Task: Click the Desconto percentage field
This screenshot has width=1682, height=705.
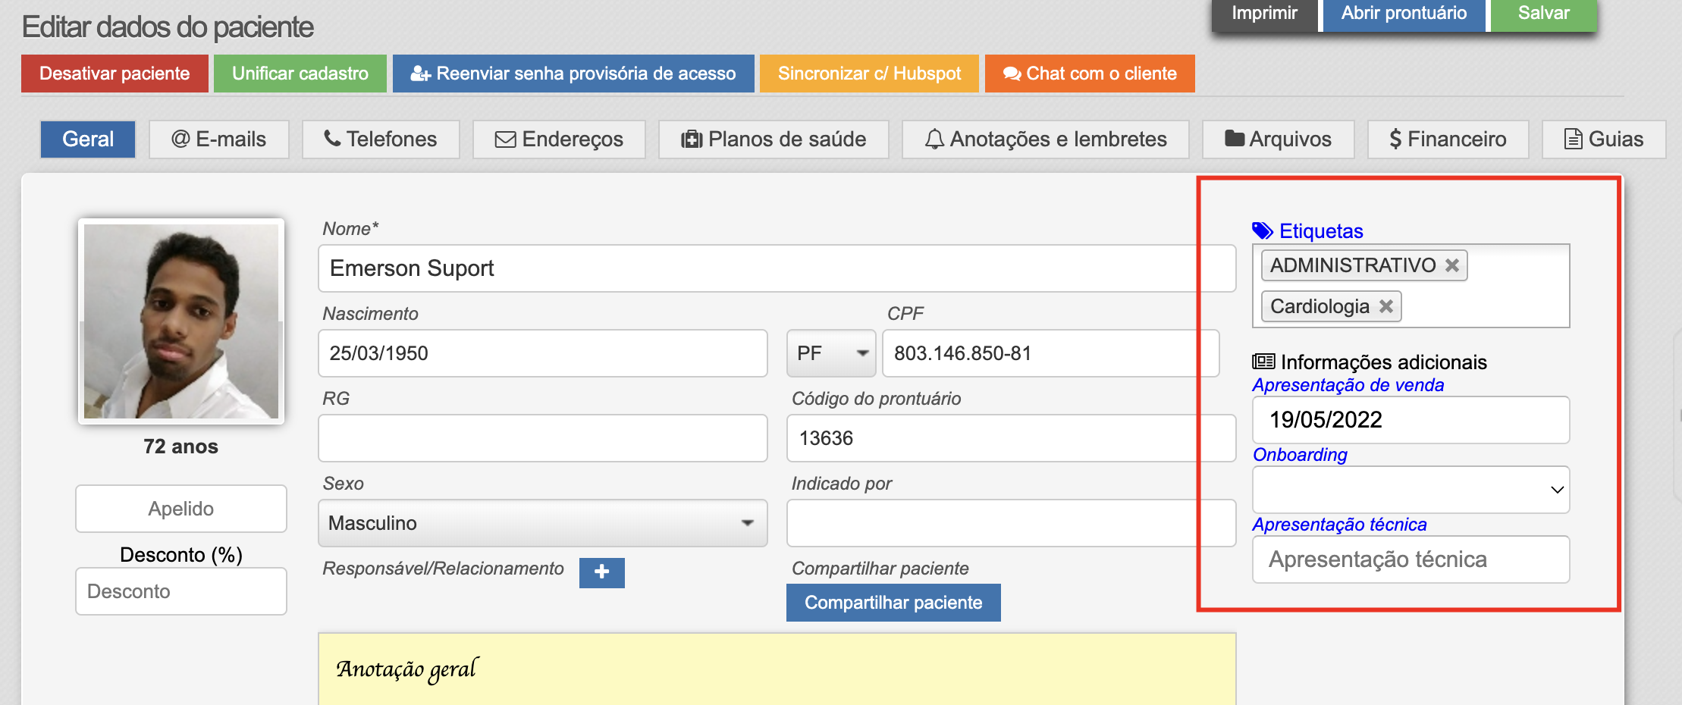Action: [181, 591]
